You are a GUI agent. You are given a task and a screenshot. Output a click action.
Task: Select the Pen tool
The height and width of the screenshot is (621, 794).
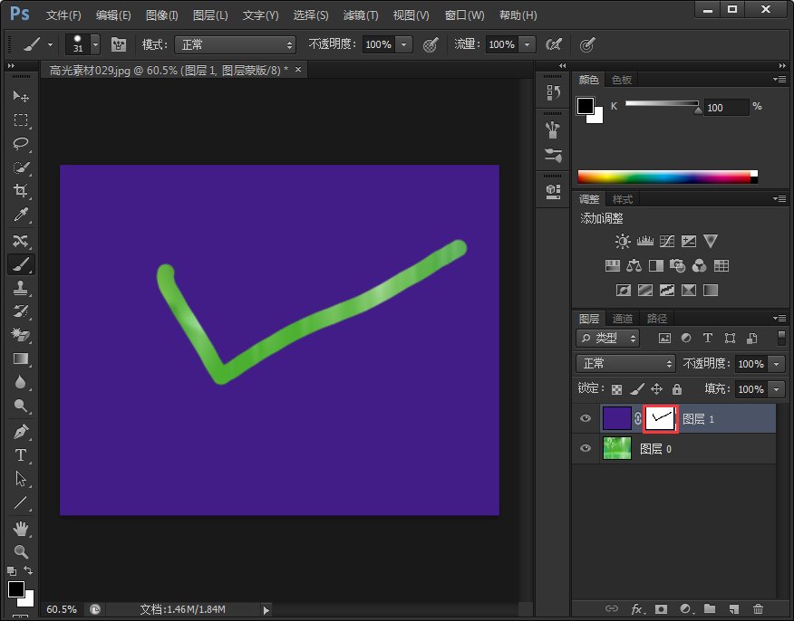point(21,431)
